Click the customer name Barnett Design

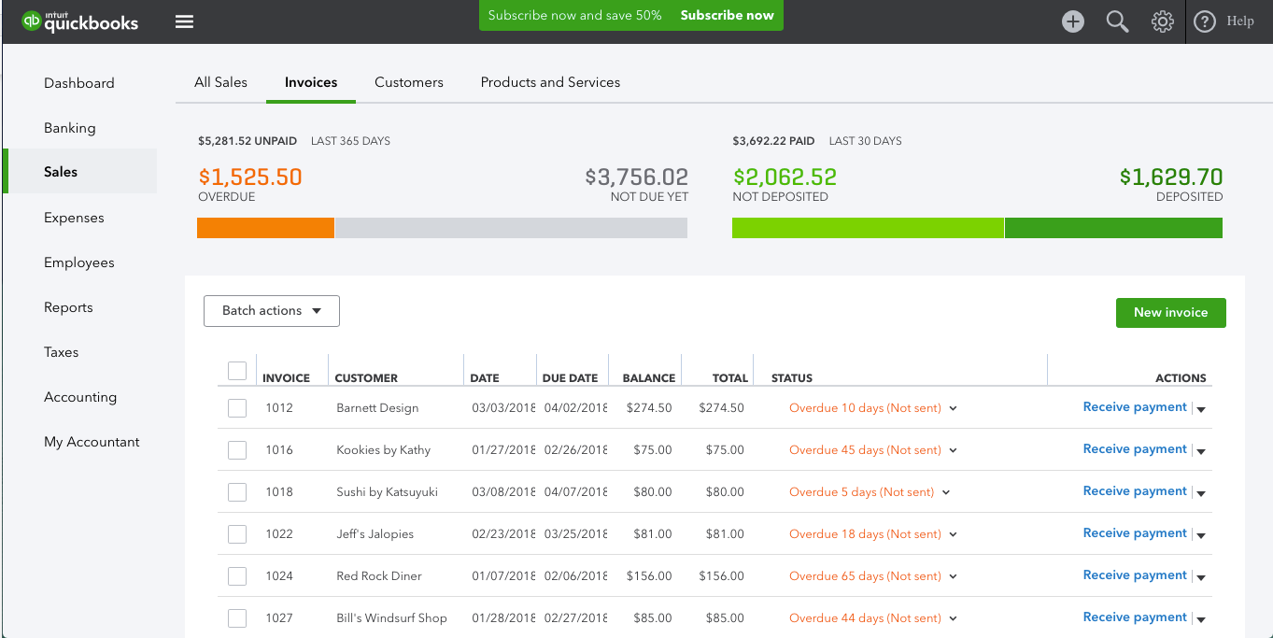377,407
